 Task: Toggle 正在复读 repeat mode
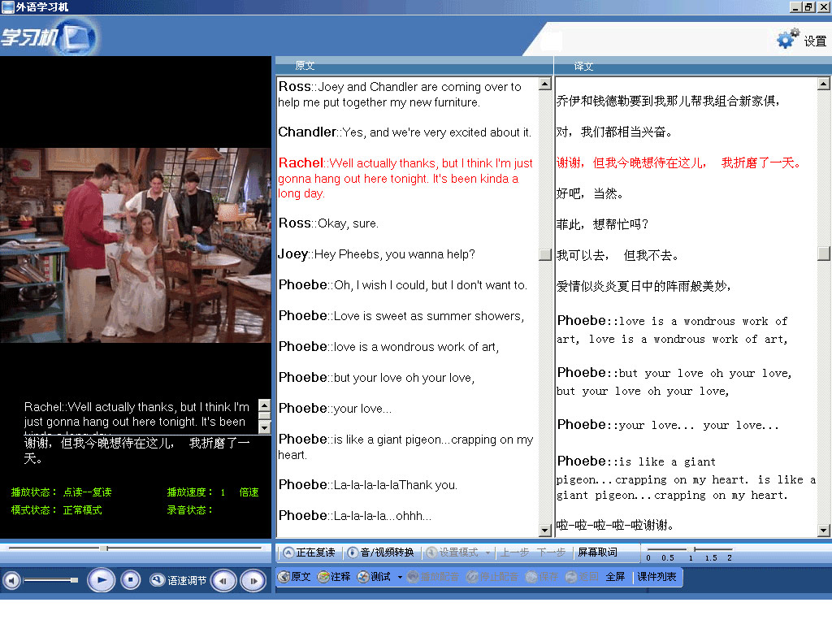click(x=308, y=552)
